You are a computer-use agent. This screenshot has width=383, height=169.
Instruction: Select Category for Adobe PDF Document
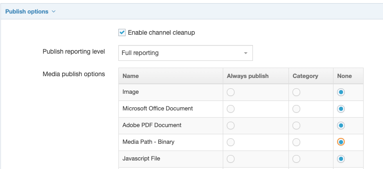(296, 125)
